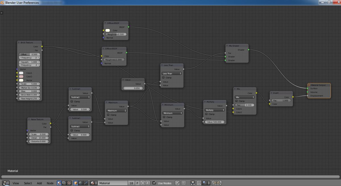Click the Mix node Fac 0.500 slider

[244, 105]
